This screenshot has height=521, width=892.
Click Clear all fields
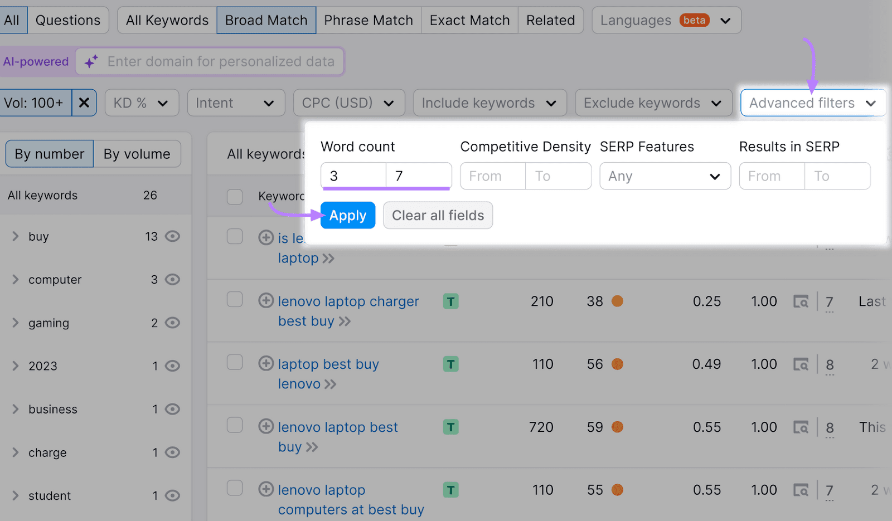438,215
